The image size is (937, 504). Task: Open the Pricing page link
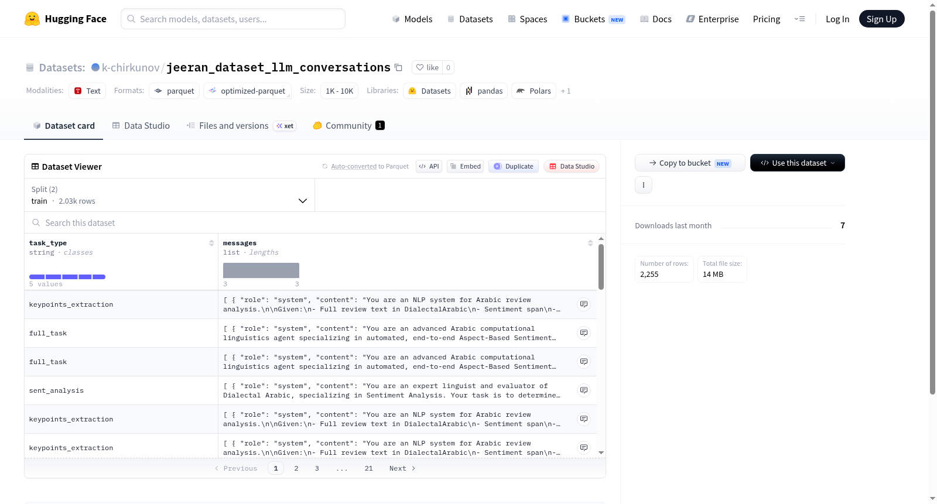[767, 19]
